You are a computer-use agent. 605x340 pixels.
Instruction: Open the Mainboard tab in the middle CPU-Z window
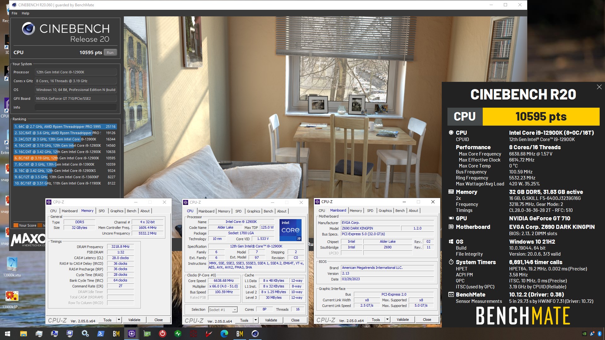pos(206,211)
